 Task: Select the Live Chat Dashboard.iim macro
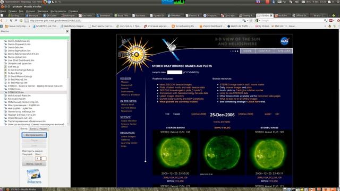21,60
